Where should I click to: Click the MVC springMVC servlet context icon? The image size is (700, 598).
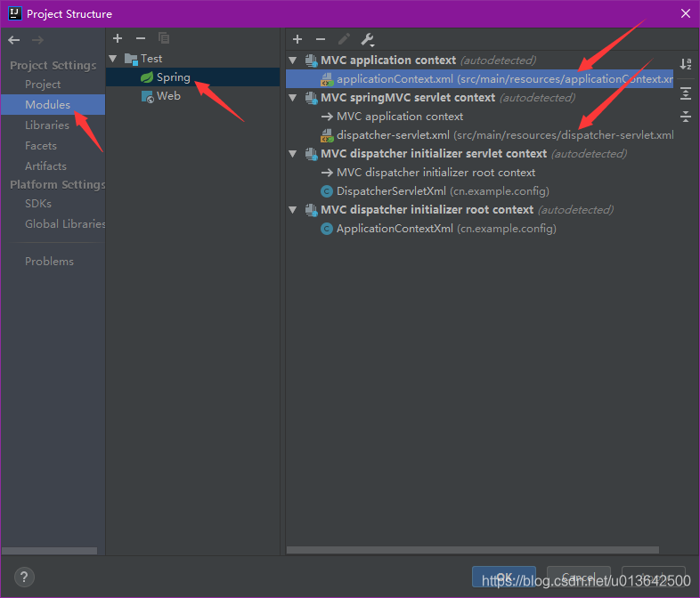311,98
